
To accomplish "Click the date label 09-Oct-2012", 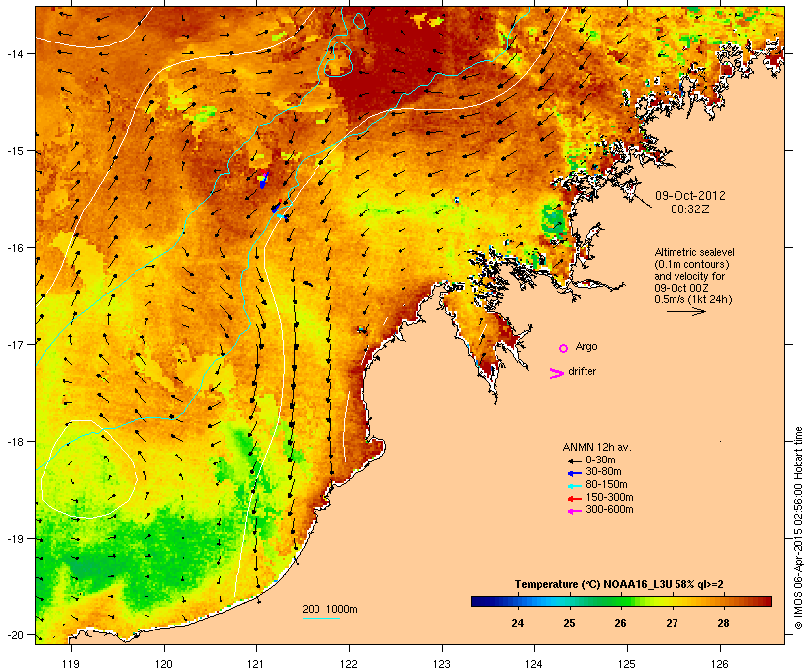I will pos(690,196).
